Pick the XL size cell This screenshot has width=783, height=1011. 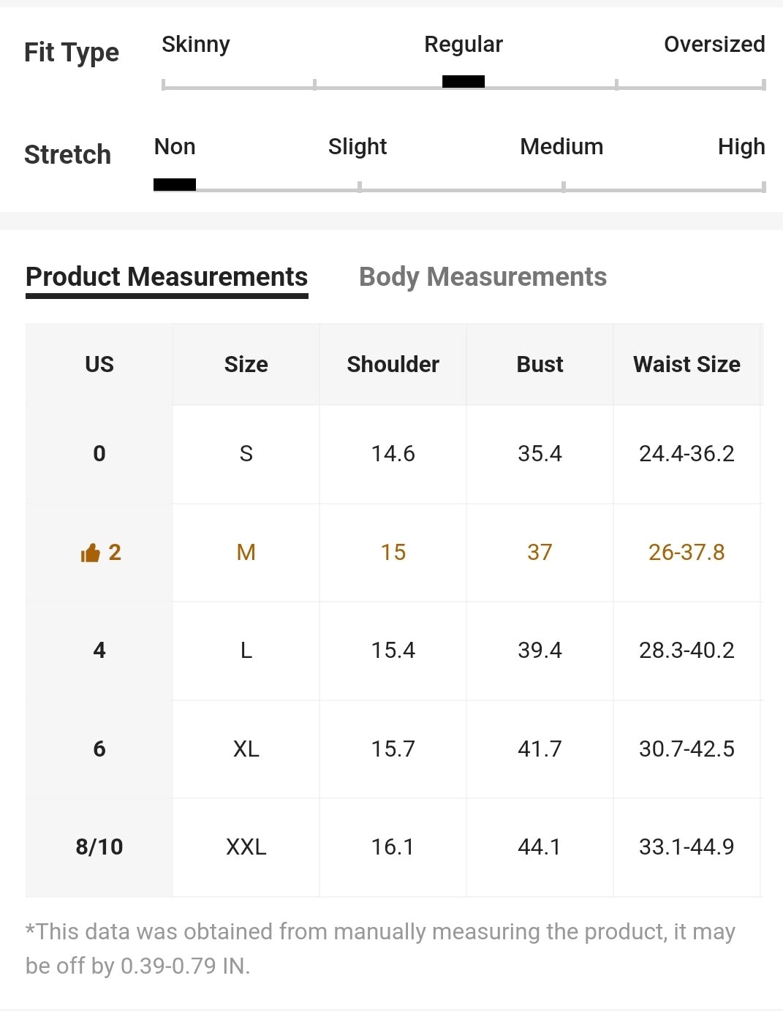coord(246,749)
